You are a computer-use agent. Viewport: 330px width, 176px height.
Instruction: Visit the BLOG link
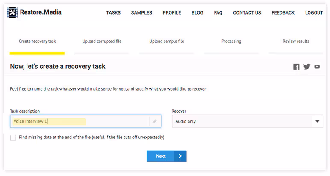pyautogui.click(x=197, y=13)
